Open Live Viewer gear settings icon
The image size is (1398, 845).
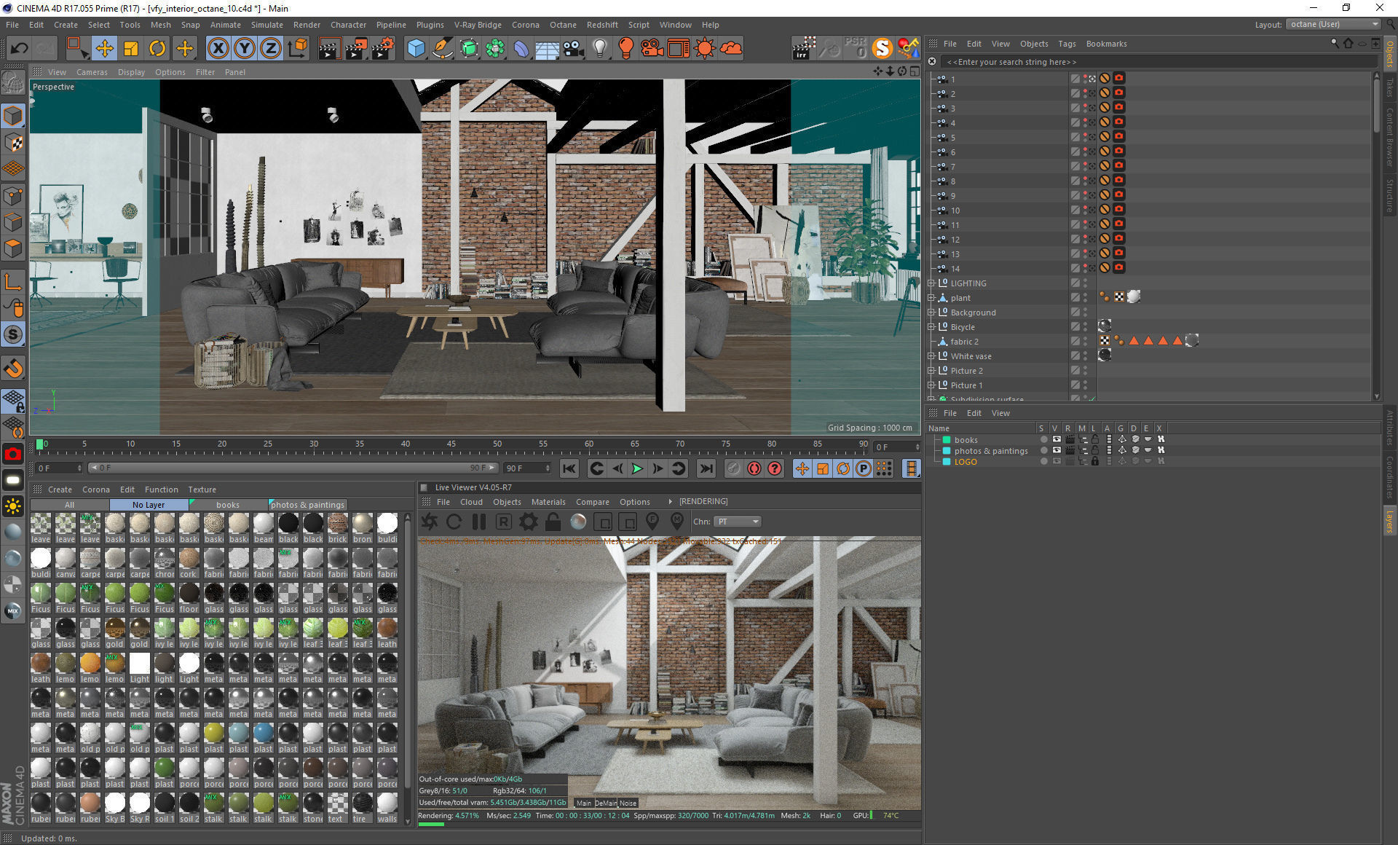point(528,522)
